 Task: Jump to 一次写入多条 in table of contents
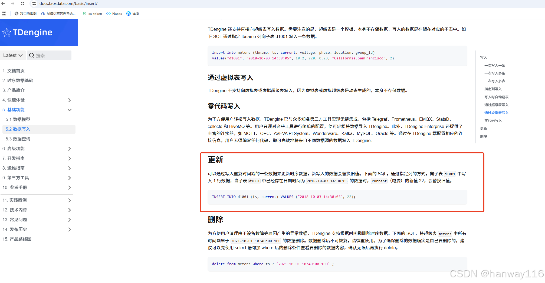(495, 73)
